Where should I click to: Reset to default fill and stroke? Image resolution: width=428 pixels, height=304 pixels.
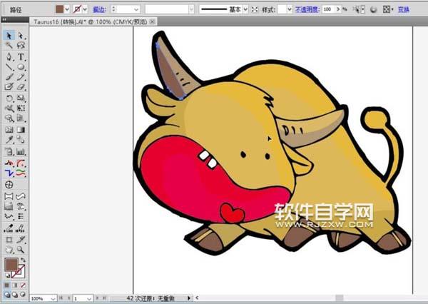(x=7, y=275)
